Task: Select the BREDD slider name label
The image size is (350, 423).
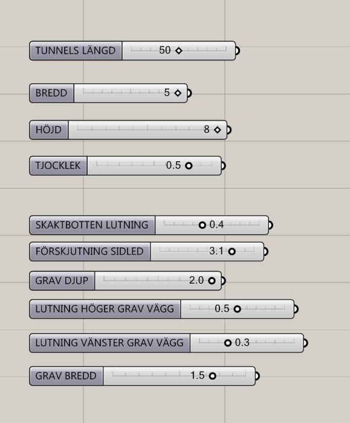Action: pyautogui.click(x=51, y=93)
